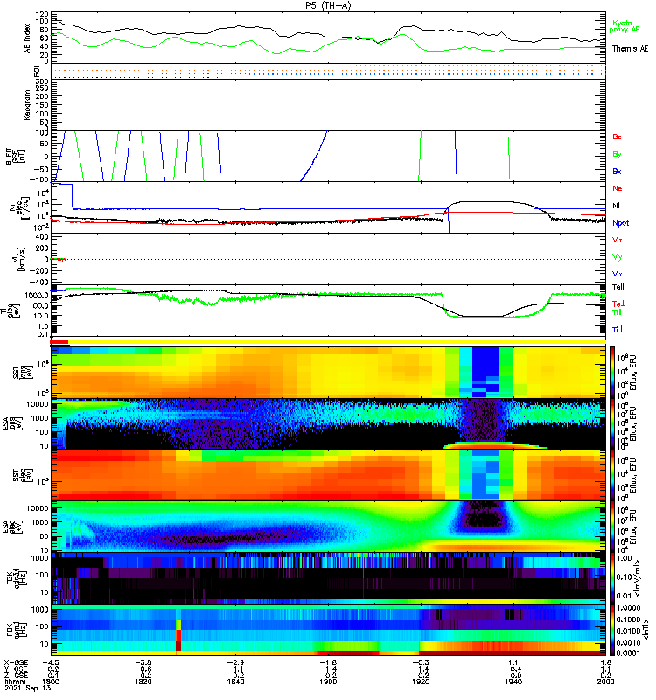Click the ESA electron panel color bar
Viewport: 656px width, 700px height.
click(612, 527)
